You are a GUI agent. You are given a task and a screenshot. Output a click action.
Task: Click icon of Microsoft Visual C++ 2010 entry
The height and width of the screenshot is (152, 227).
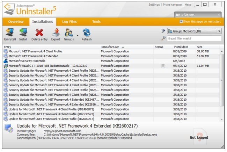[x=6, y=66]
